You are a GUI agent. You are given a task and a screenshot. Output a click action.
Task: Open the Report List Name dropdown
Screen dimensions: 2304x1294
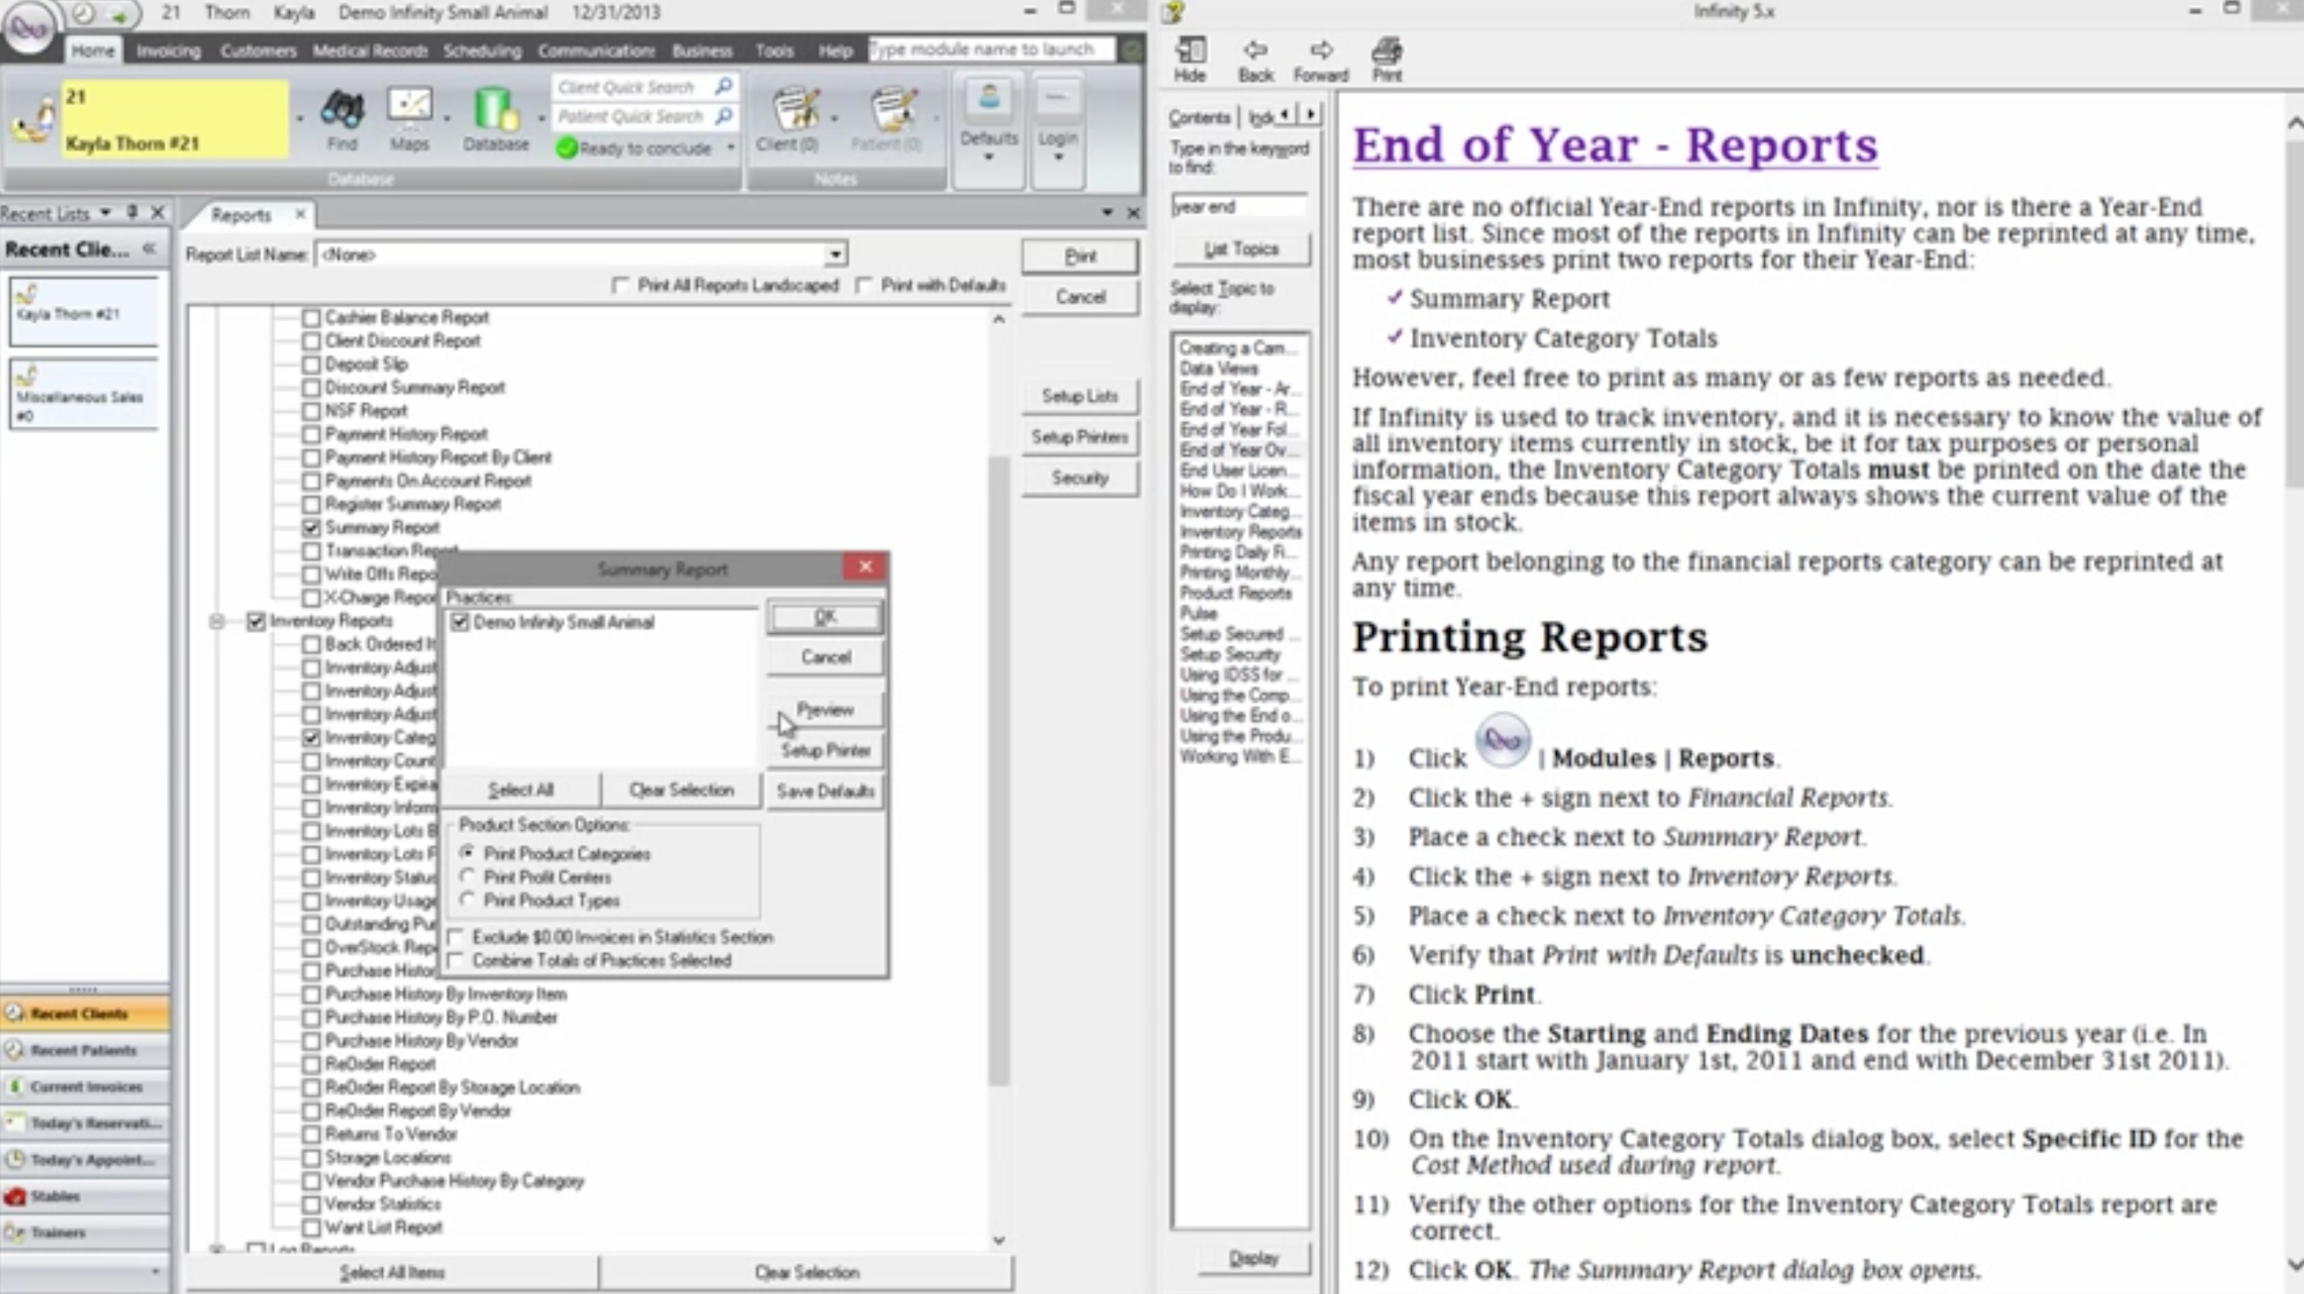click(x=835, y=254)
